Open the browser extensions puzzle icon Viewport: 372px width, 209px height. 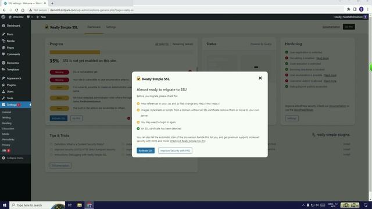348,9
